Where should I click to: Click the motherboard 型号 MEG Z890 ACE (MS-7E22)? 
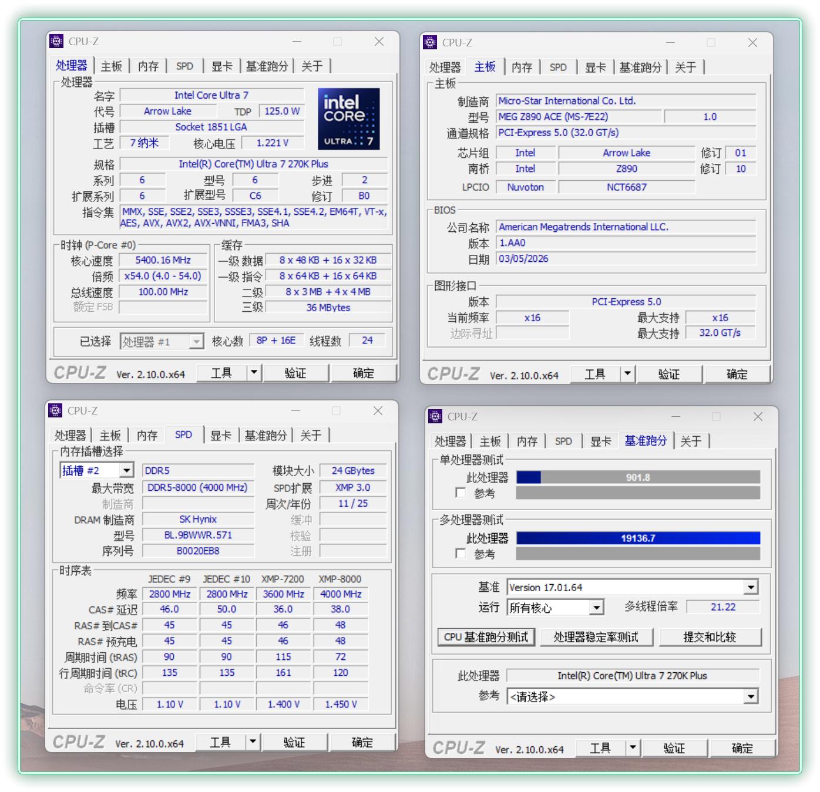(x=579, y=117)
